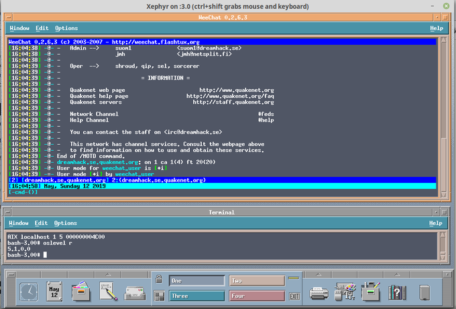Click the WeeChat [-cmd-()] input line

(x=222, y=192)
